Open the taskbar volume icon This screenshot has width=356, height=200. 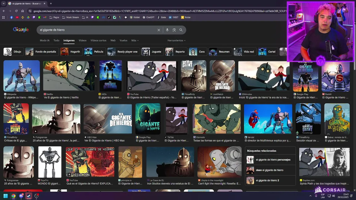pyautogui.click(x=334, y=196)
